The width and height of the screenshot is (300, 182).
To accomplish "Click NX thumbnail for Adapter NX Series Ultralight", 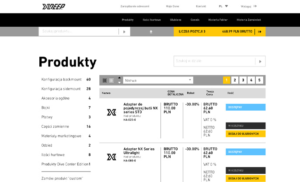I will tap(112, 156).
